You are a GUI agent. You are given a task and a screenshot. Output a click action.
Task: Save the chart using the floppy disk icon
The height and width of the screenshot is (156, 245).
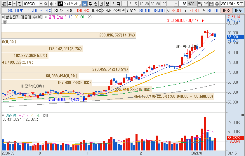coord(211,4)
